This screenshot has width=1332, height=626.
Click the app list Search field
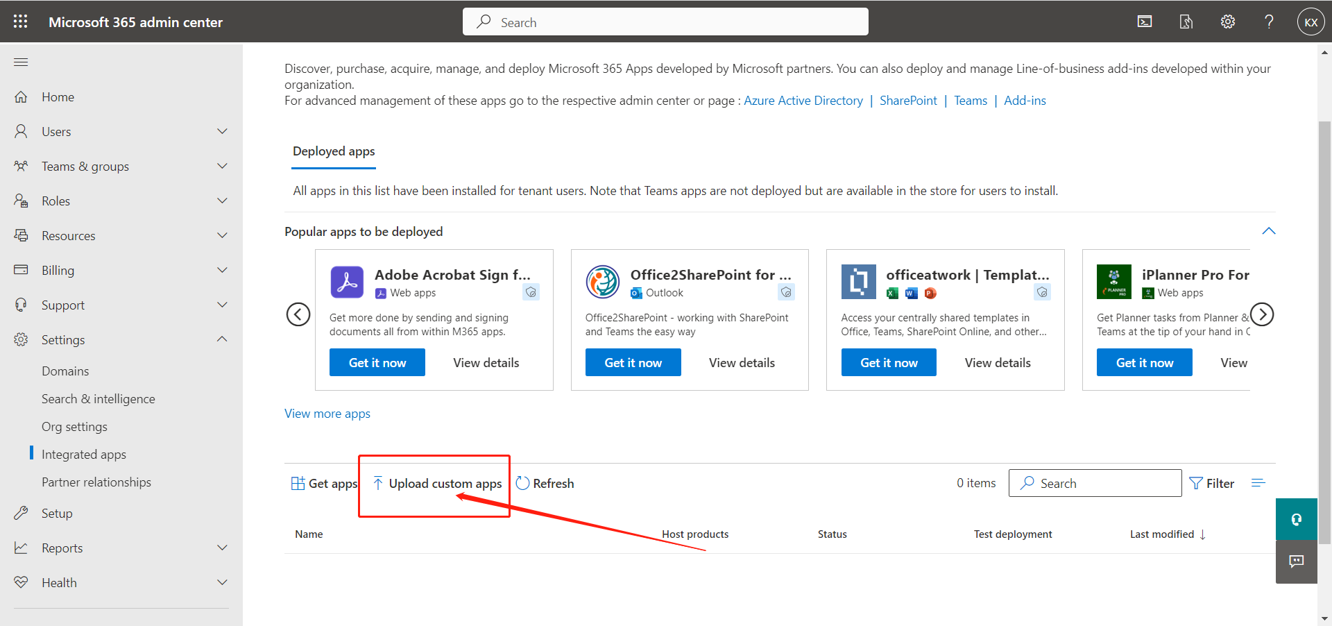click(x=1095, y=483)
